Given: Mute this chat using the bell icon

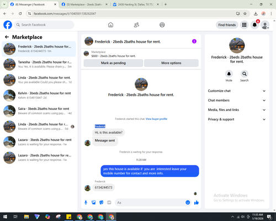Looking at the screenshot, I should coord(229,74).
